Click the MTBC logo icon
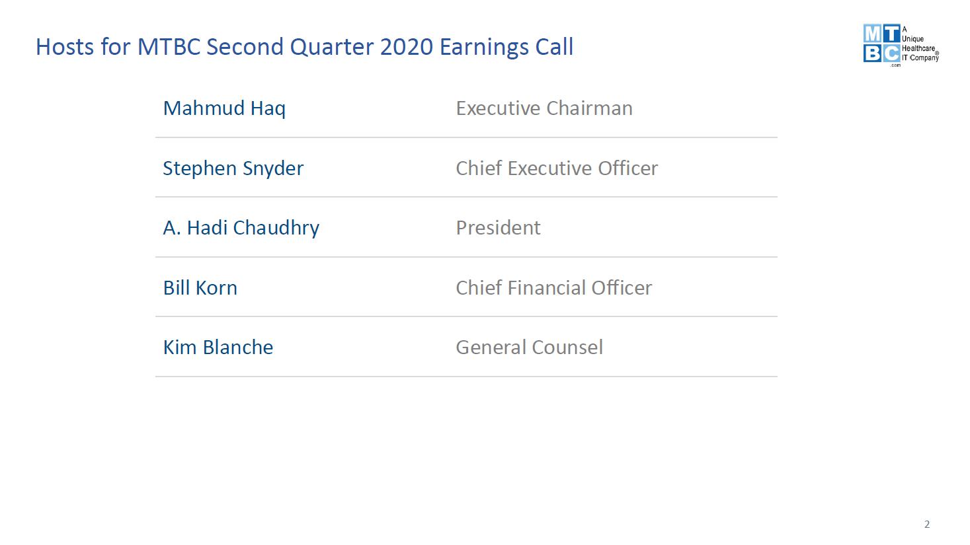The width and height of the screenshot is (970, 545). (x=882, y=44)
